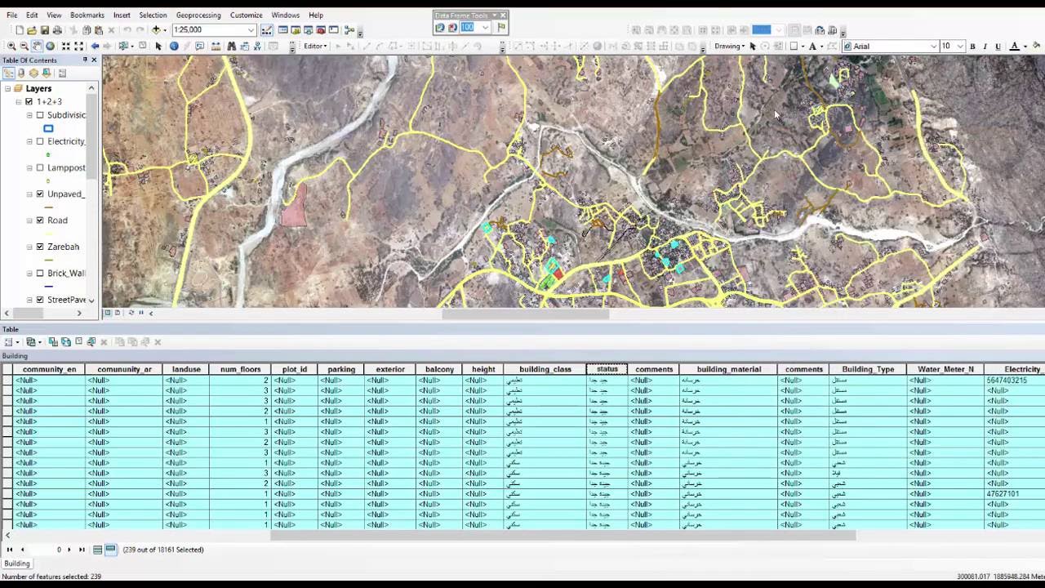The image size is (1045, 588).
Task: Open the Bookmarks menu
Action: click(87, 15)
